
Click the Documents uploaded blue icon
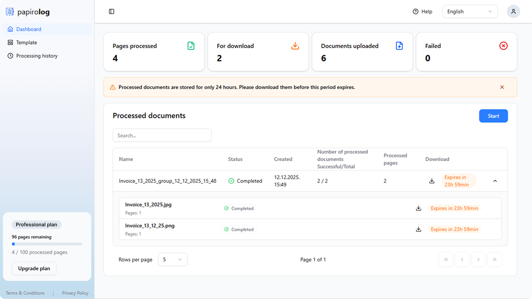(x=399, y=46)
